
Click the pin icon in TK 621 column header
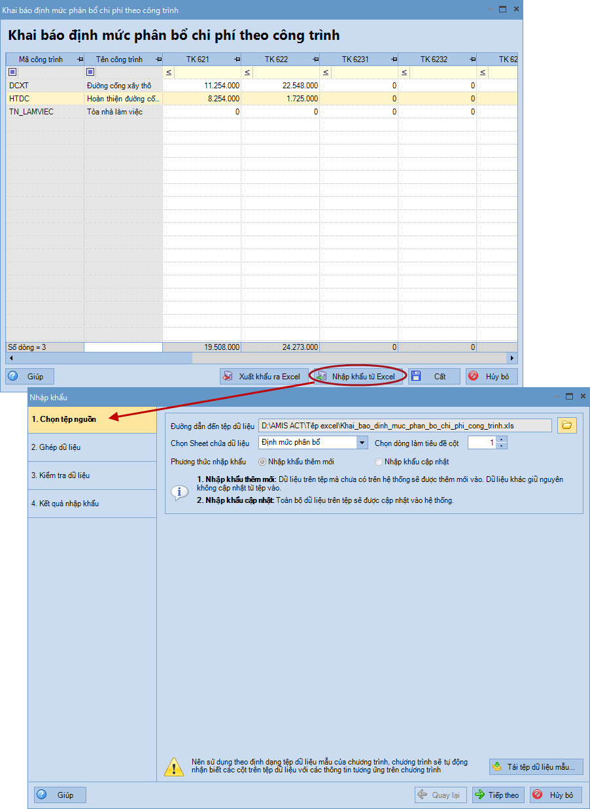237,60
